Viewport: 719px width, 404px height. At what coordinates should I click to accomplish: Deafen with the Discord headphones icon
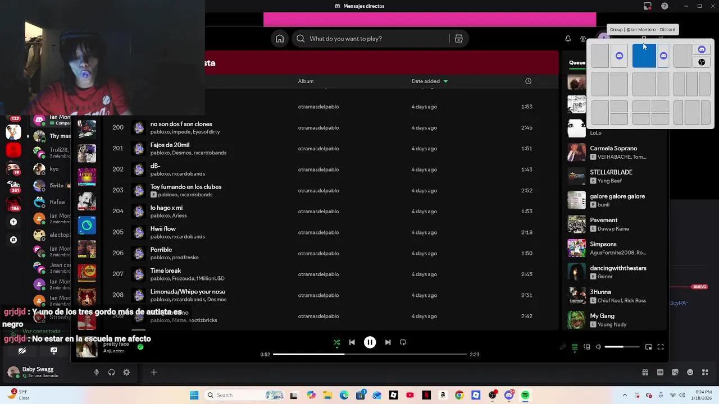point(111,372)
